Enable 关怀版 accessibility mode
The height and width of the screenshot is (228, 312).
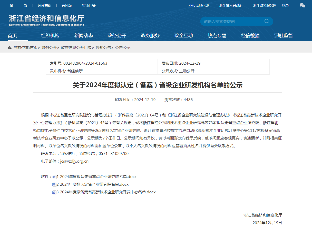[66, 5]
